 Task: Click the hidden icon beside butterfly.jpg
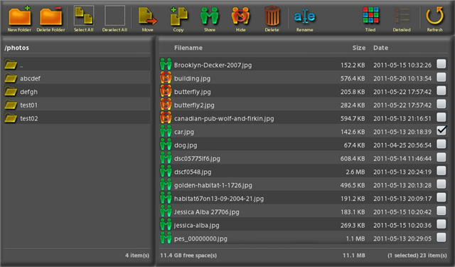point(166,91)
